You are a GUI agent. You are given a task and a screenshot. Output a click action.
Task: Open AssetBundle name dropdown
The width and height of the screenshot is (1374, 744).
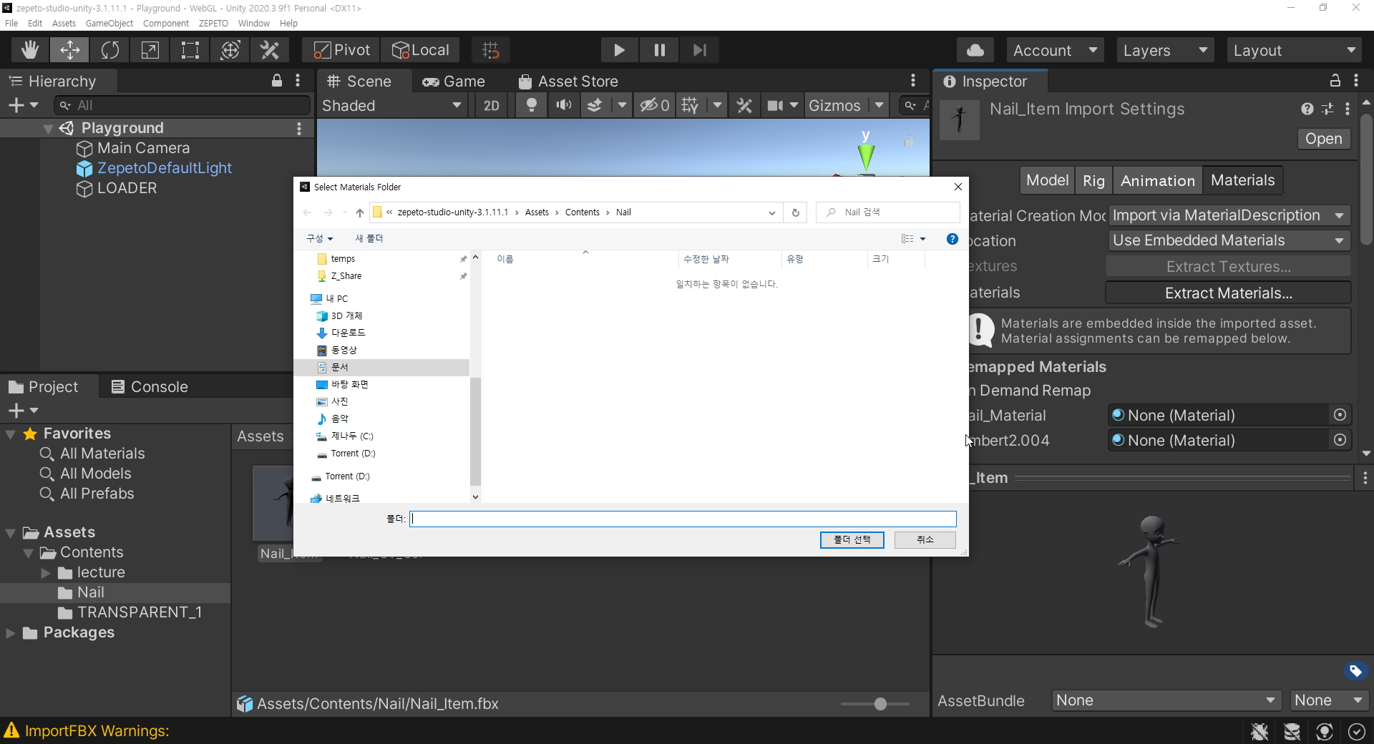pos(1166,700)
